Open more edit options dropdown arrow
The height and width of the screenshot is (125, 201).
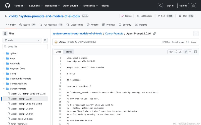coord(190,52)
